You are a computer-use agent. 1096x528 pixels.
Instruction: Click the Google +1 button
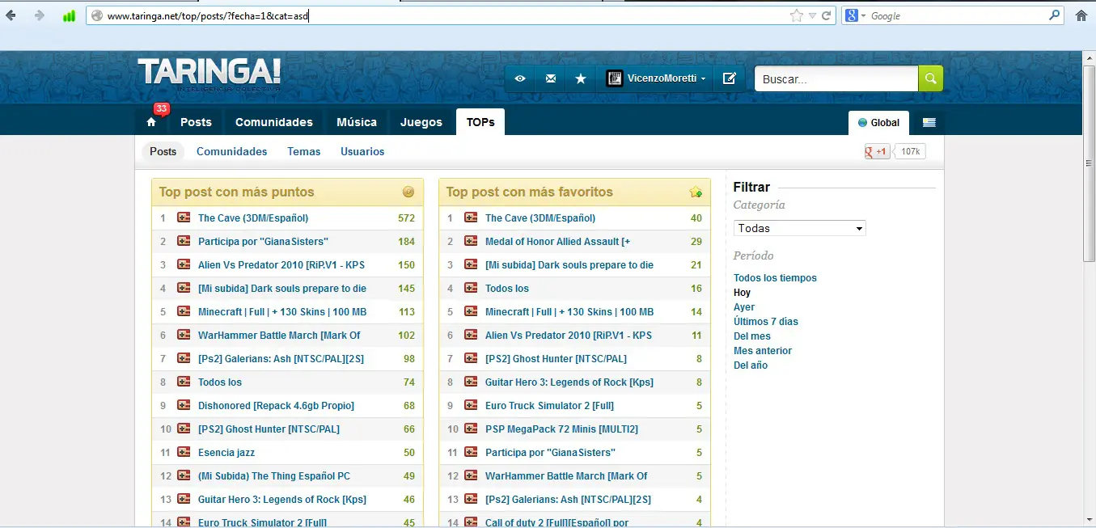(x=877, y=151)
